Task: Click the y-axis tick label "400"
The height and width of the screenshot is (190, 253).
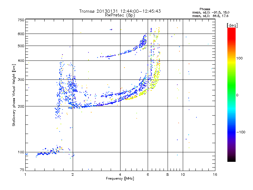Action: click(21, 60)
